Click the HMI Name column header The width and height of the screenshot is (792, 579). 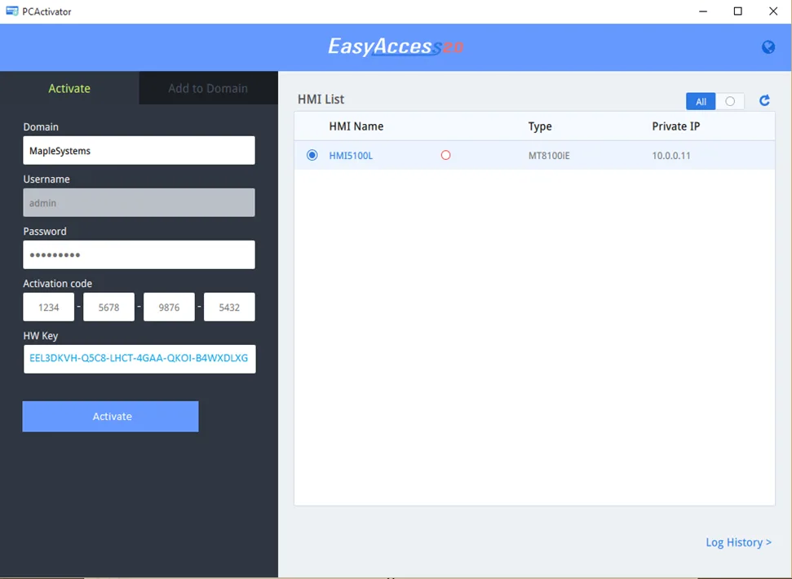click(x=356, y=126)
